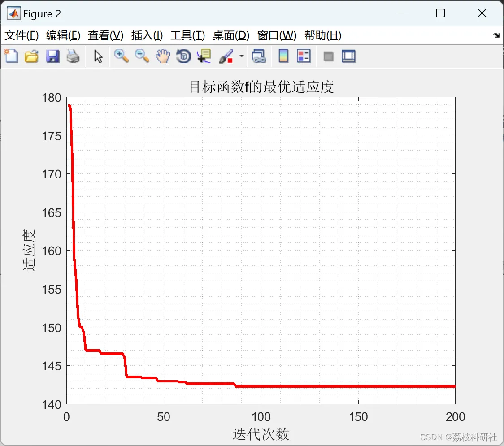Click the y-axis tick label 180
The height and width of the screenshot is (446, 504).
click(x=52, y=98)
